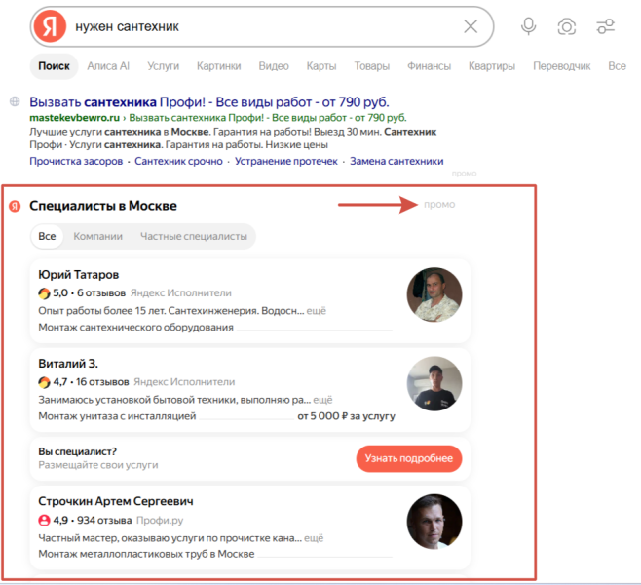The width and height of the screenshot is (641, 585).
Task: Open ad title Вызвать сантехника Профи
Action: tap(208, 101)
